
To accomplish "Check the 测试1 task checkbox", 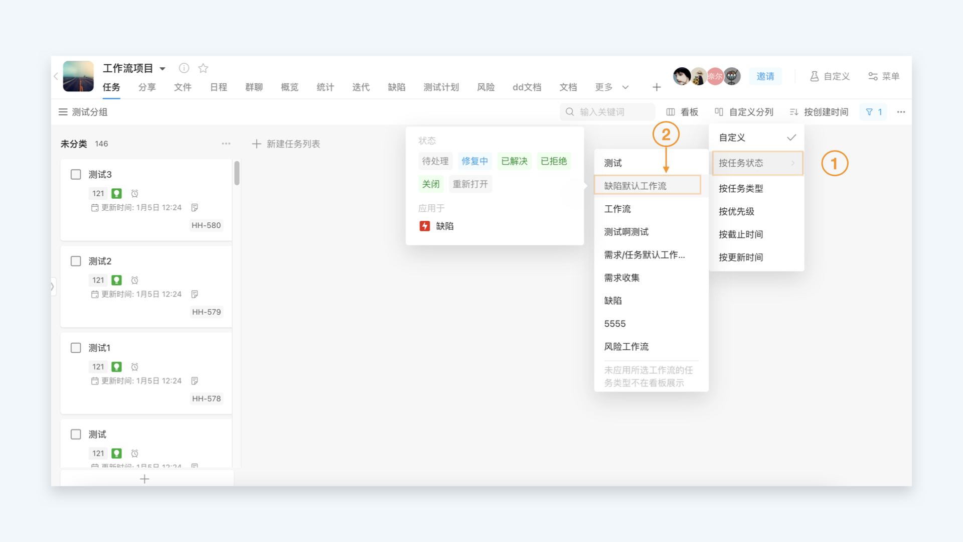I will click(x=76, y=348).
